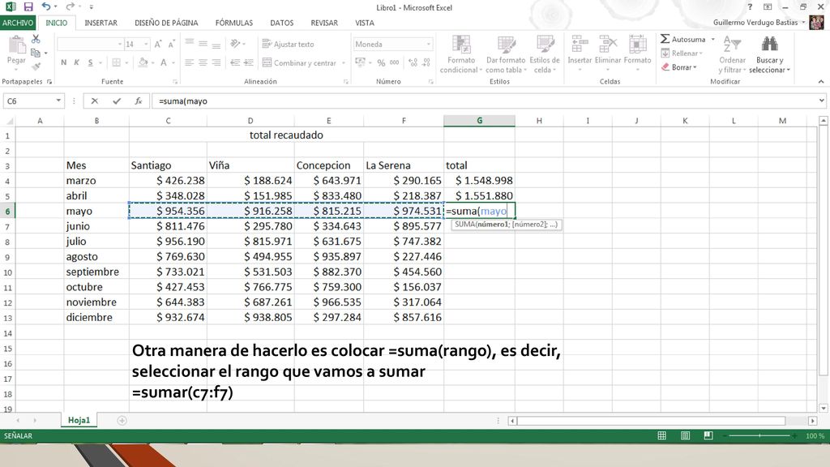The image size is (830, 467).
Task: Toggle align right icon
Action: 216,62
